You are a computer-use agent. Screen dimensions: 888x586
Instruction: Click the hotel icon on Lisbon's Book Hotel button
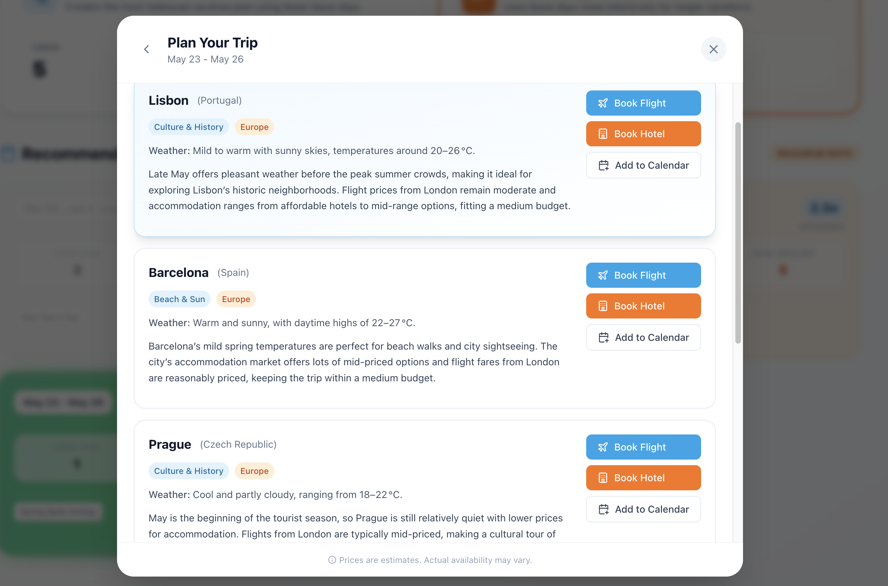click(603, 133)
